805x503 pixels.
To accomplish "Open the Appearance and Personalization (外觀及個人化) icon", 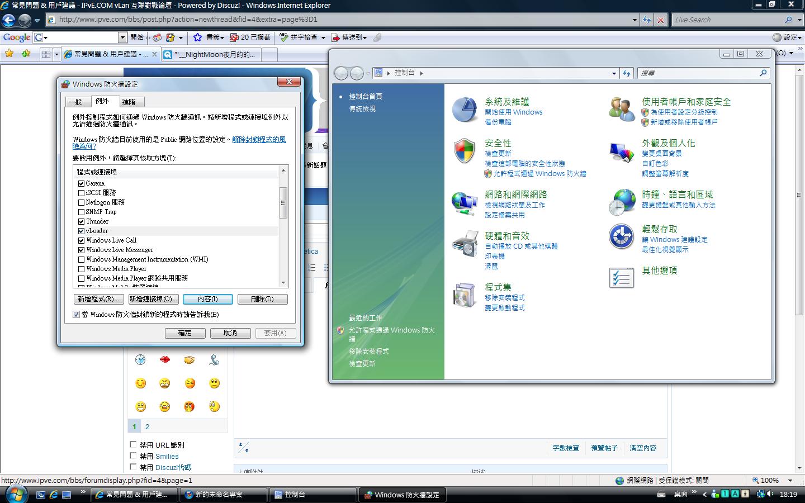I will point(622,151).
